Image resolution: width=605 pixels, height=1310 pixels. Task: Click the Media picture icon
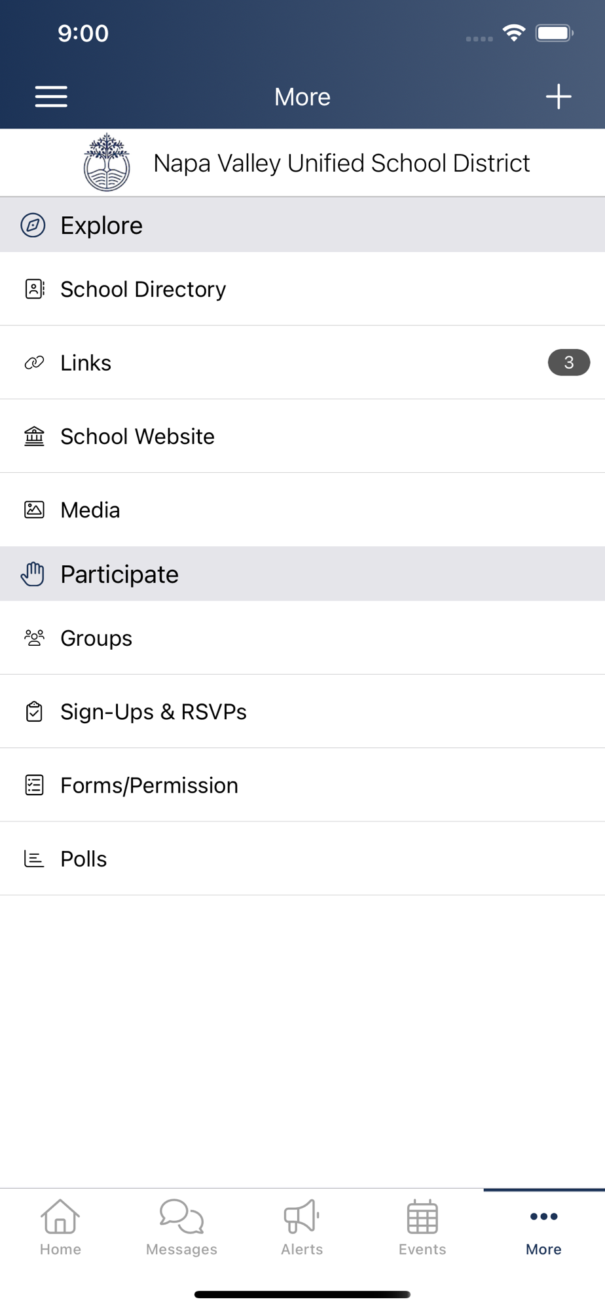pos(34,510)
